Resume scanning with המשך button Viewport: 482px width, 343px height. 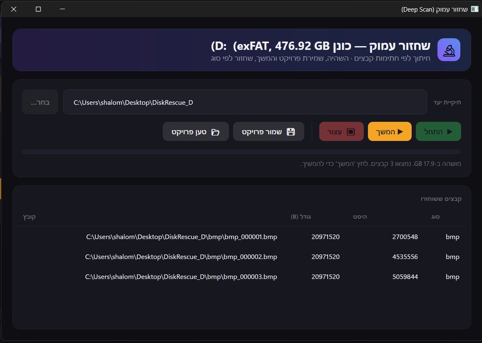[390, 131]
